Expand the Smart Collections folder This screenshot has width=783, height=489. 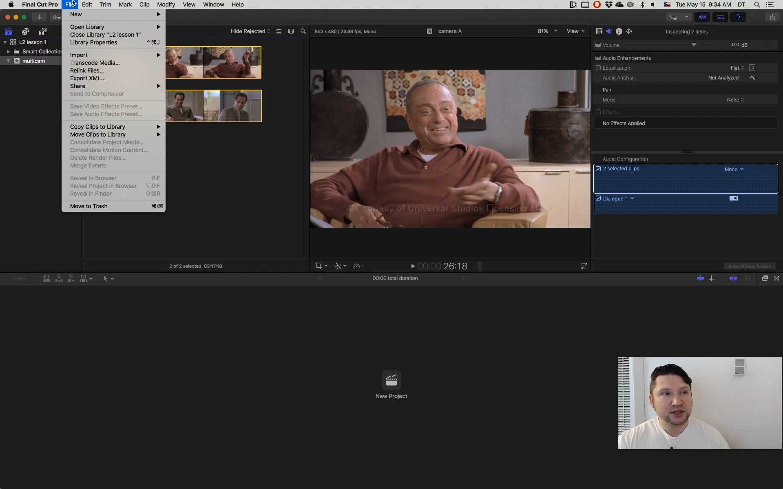pos(8,52)
